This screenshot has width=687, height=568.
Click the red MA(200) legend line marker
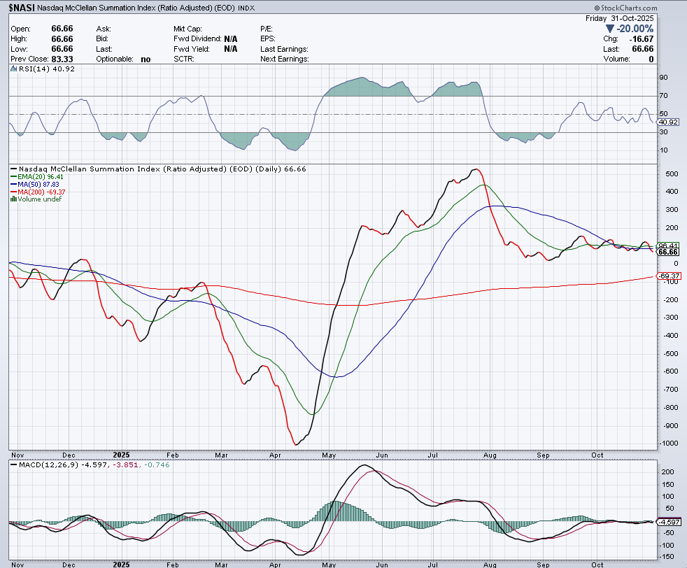(13, 192)
